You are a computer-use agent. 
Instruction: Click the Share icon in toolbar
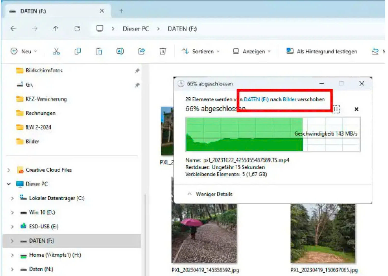(141, 51)
